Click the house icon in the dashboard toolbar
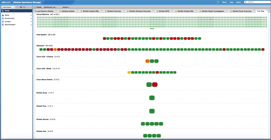271x140 pixels. [x=35, y=7]
